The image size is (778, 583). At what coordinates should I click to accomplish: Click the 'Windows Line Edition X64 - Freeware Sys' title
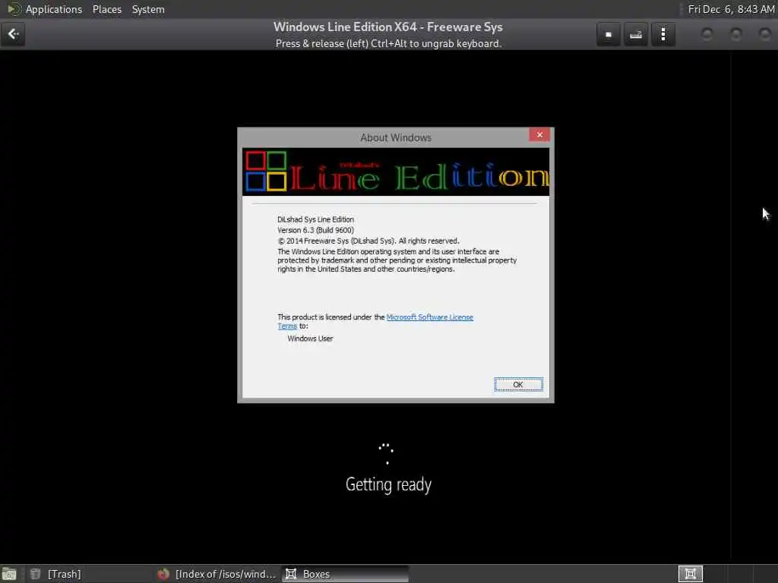(x=388, y=27)
